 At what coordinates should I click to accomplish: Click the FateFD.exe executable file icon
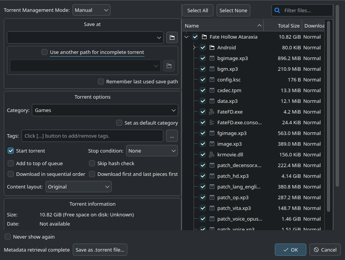(212, 112)
